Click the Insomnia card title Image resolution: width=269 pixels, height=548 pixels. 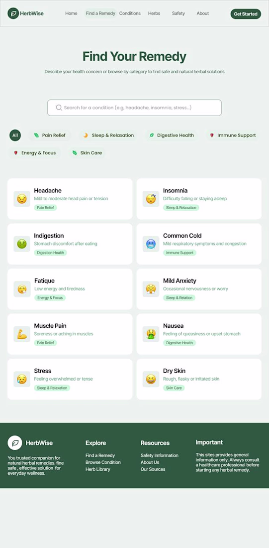coord(175,190)
